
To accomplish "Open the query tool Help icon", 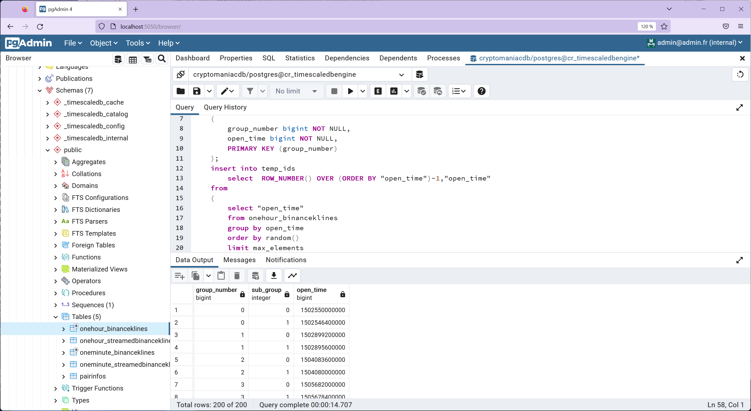I will point(482,91).
